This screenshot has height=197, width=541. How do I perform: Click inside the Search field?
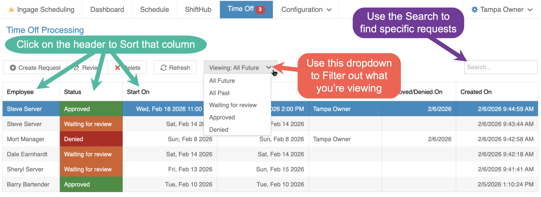click(500, 67)
